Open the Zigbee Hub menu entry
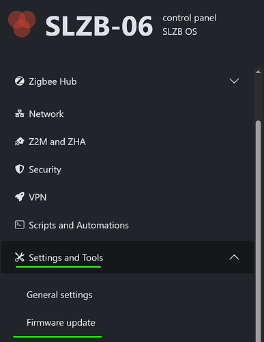This screenshot has height=342, width=264. pyautogui.click(x=128, y=81)
